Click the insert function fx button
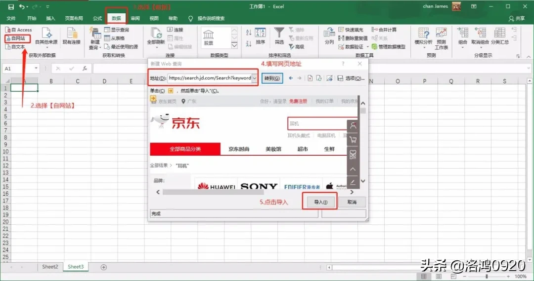534x281 pixels. (x=85, y=69)
